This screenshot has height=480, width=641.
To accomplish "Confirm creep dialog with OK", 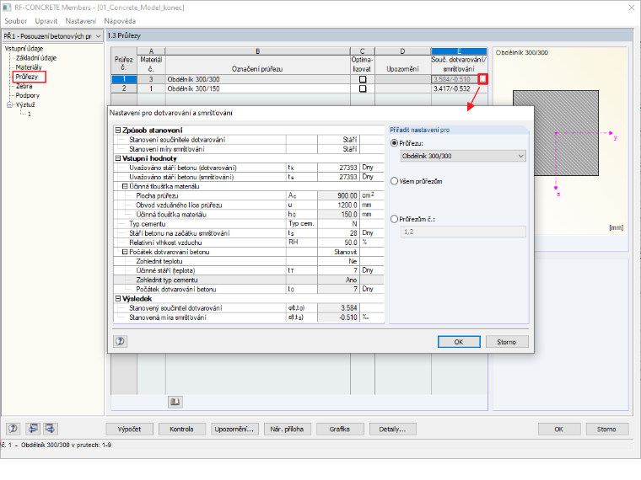I will click(459, 342).
